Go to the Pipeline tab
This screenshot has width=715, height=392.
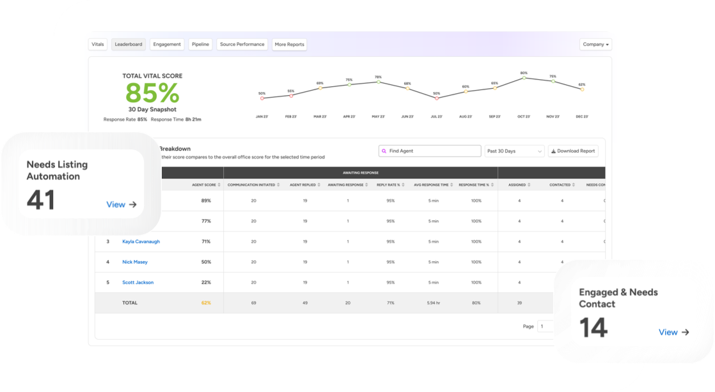point(200,45)
